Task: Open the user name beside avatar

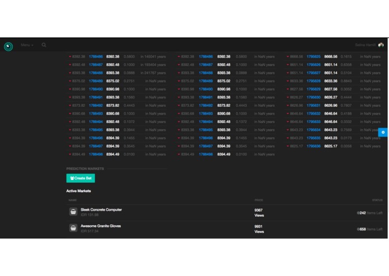Action: [x=365, y=45]
